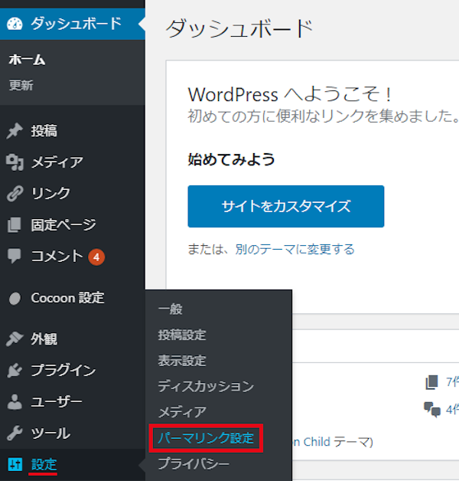Click the circle icon beside Cocoon 設定

15,298
